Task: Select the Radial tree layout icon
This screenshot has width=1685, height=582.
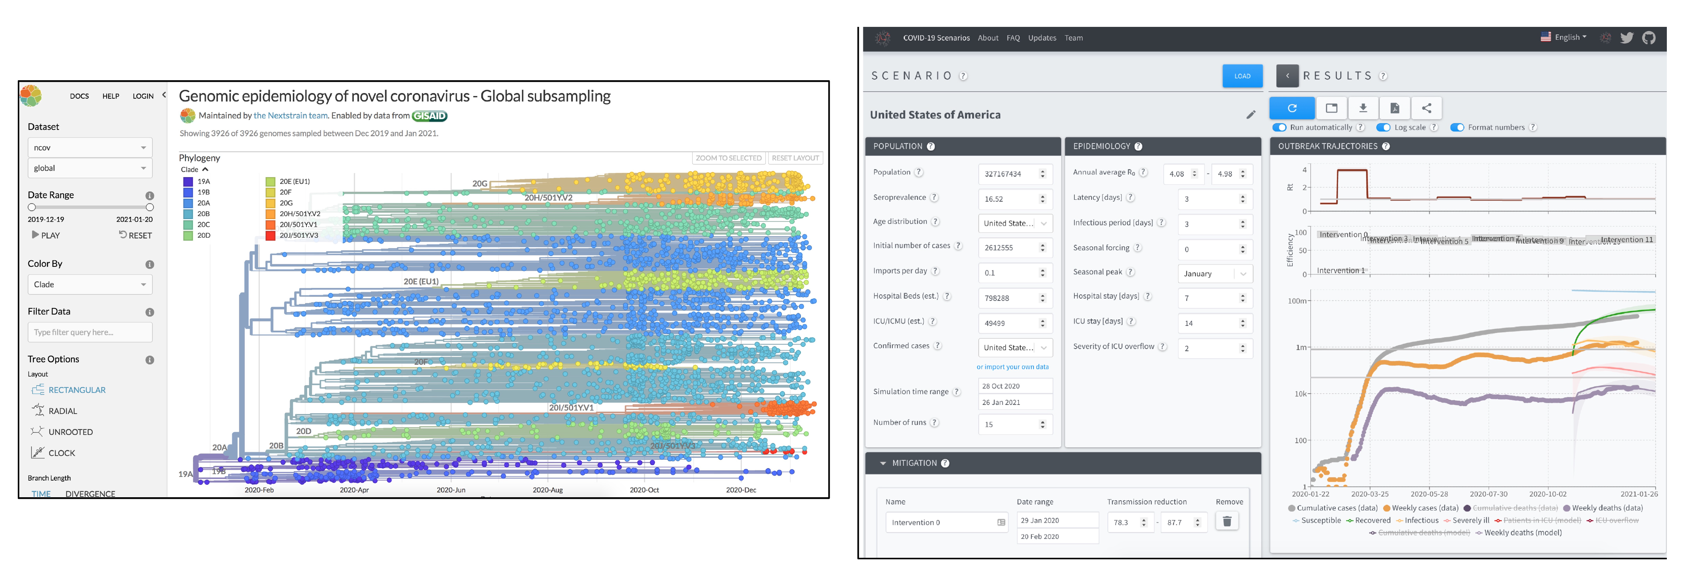Action: [x=38, y=411]
